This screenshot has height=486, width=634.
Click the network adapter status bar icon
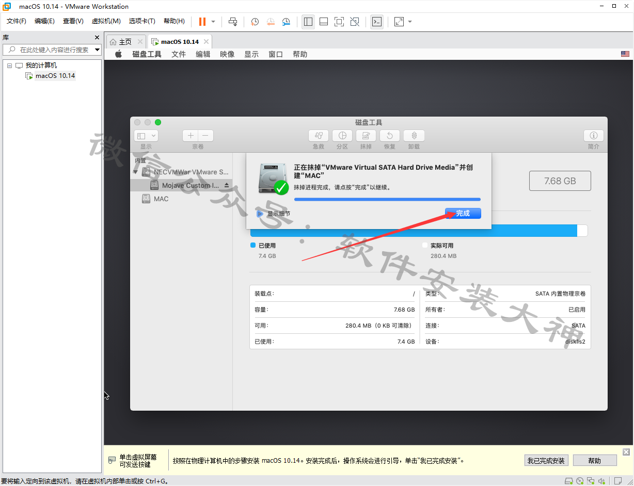click(x=590, y=481)
